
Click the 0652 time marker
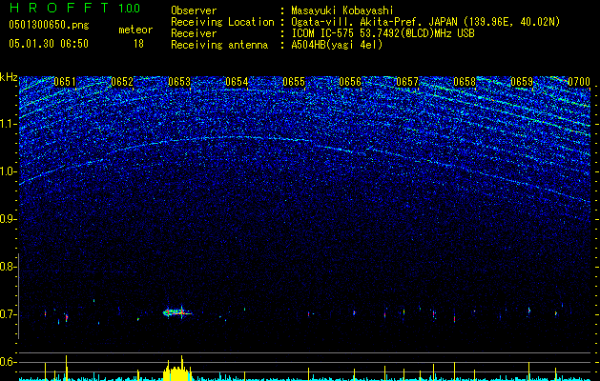point(122,82)
